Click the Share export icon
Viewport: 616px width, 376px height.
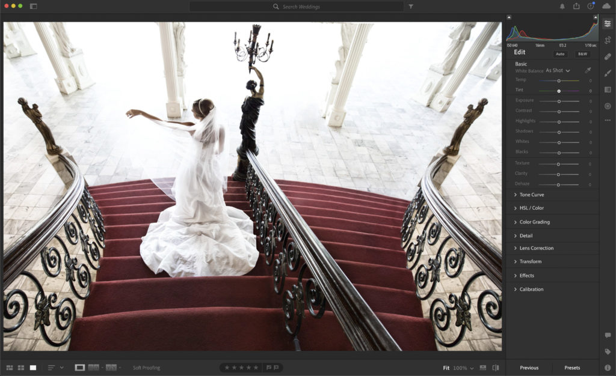(576, 6)
